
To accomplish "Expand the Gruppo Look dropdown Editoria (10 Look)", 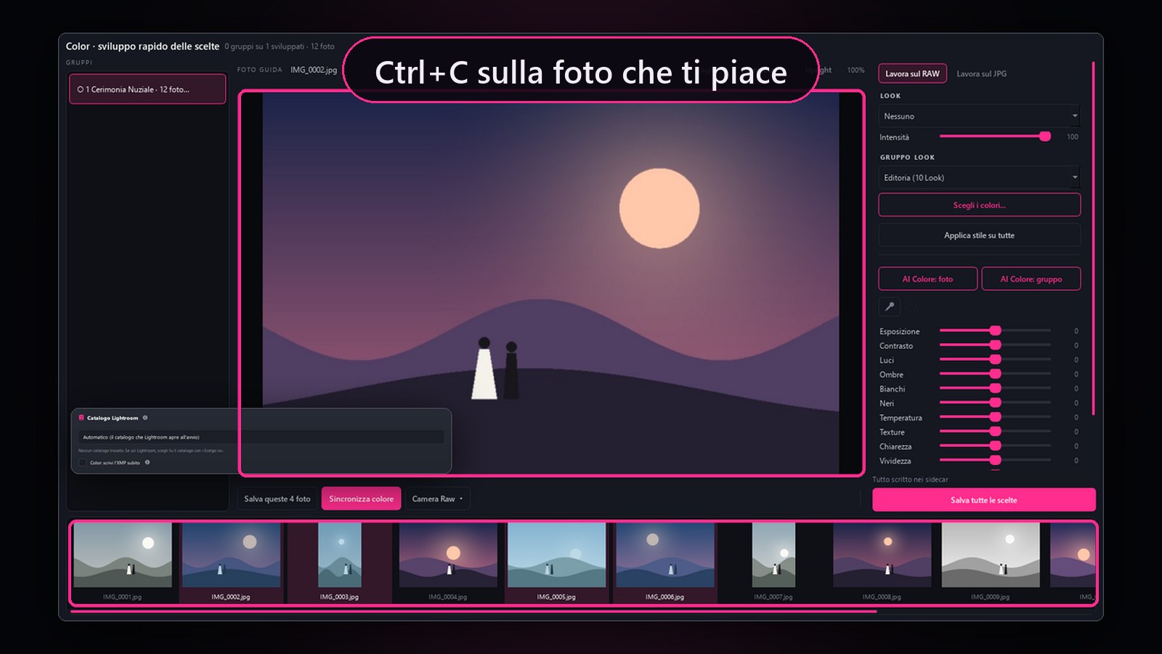I will pyautogui.click(x=979, y=177).
